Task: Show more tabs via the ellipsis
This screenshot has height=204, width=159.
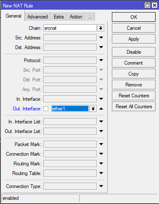Action: coord(90,17)
